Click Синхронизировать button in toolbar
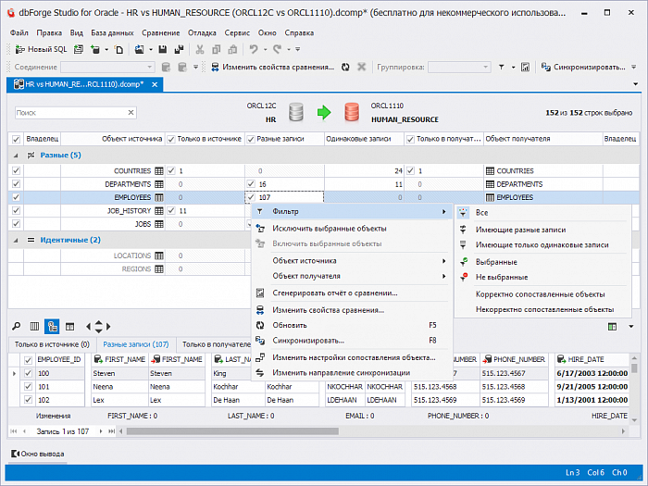 pyautogui.click(x=583, y=68)
